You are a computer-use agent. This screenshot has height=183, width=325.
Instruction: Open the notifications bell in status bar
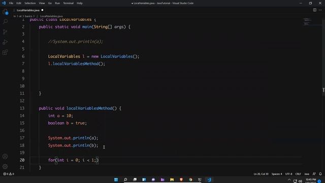point(320,174)
